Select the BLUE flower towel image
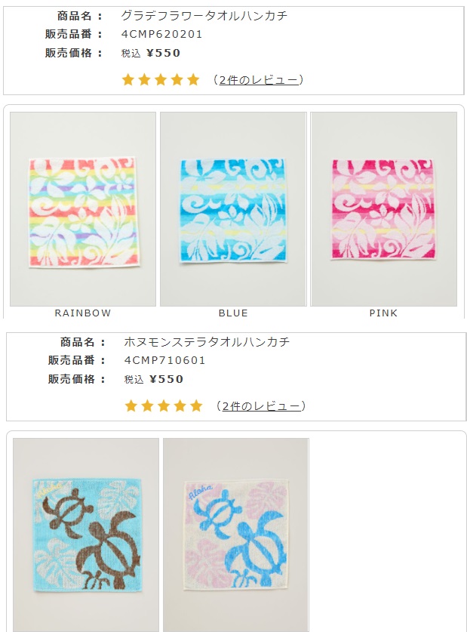The width and height of the screenshot is (467, 632). tap(233, 209)
